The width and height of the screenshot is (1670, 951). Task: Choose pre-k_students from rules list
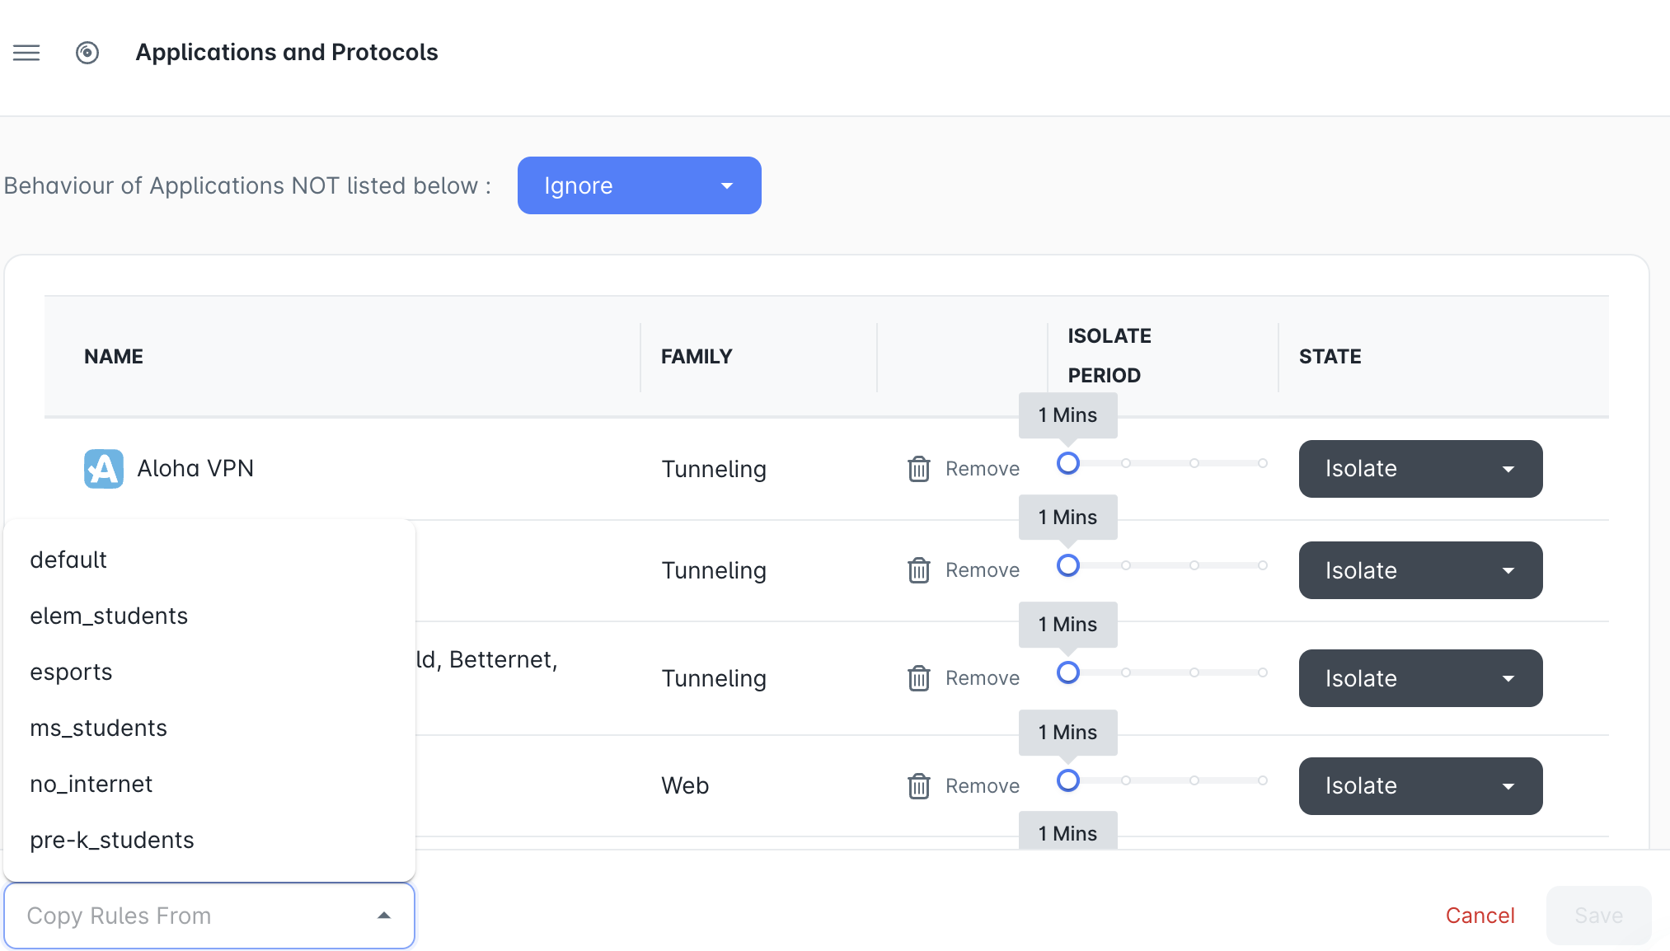pyautogui.click(x=209, y=841)
